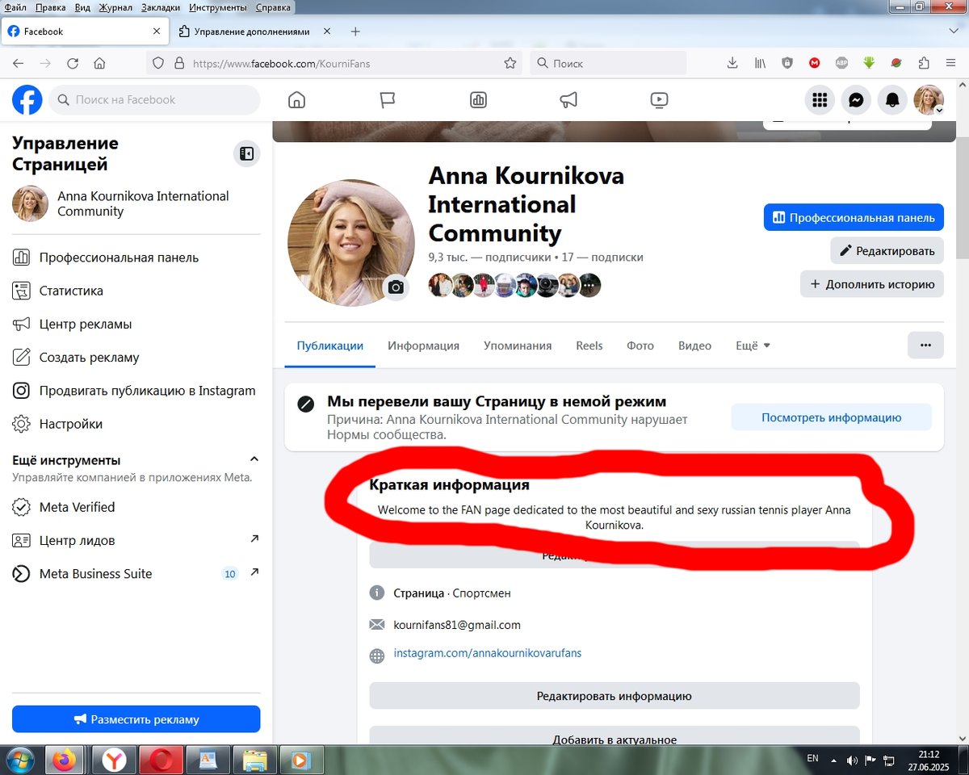Go to the Facebook Home feed icon

(297, 100)
